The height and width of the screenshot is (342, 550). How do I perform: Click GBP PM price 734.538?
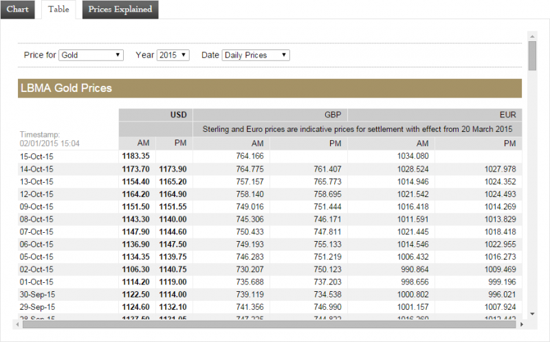[x=328, y=295]
